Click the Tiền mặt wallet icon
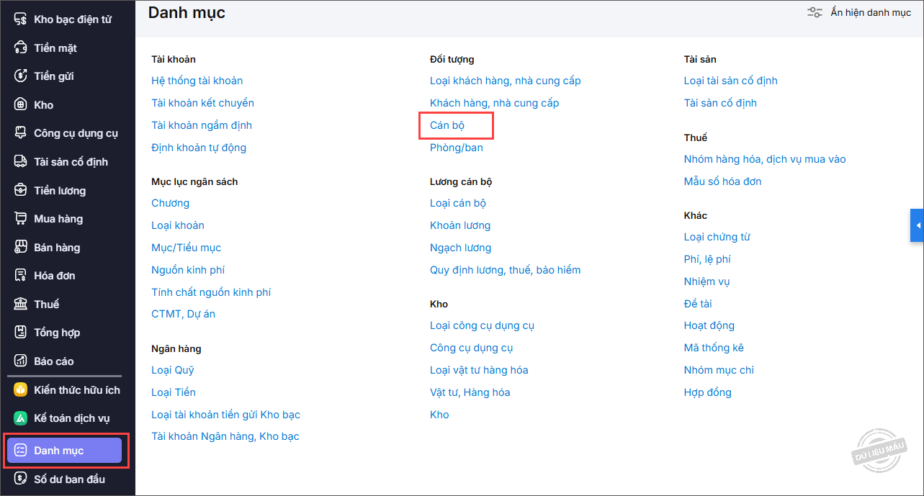This screenshot has width=924, height=496. [21, 48]
